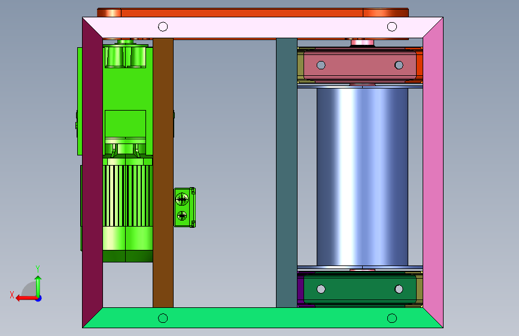
Task: Select the purple bracket beside the lower bearing block
Action: tap(301, 289)
